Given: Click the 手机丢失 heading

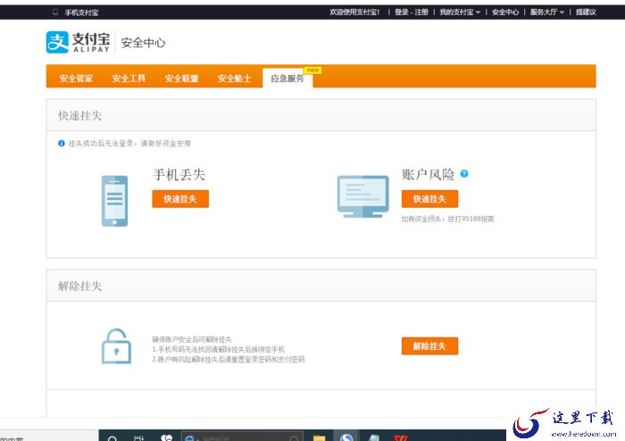Looking at the screenshot, I should [x=179, y=174].
